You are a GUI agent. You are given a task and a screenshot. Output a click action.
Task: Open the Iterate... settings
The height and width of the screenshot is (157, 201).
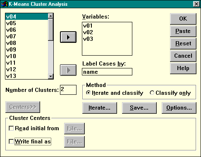click(100, 108)
